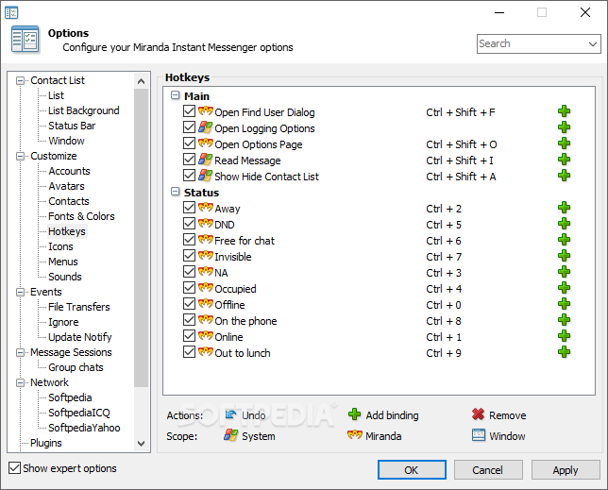
Task: Click the Undo arrow icon
Action: 230,414
